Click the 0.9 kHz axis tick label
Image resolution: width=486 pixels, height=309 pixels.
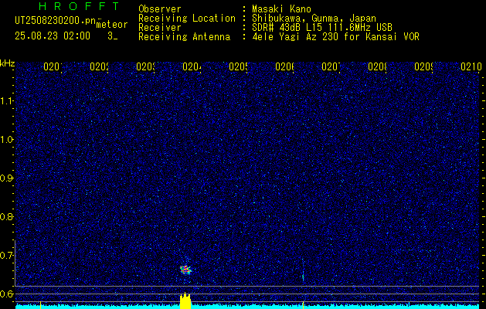[6, 178]
